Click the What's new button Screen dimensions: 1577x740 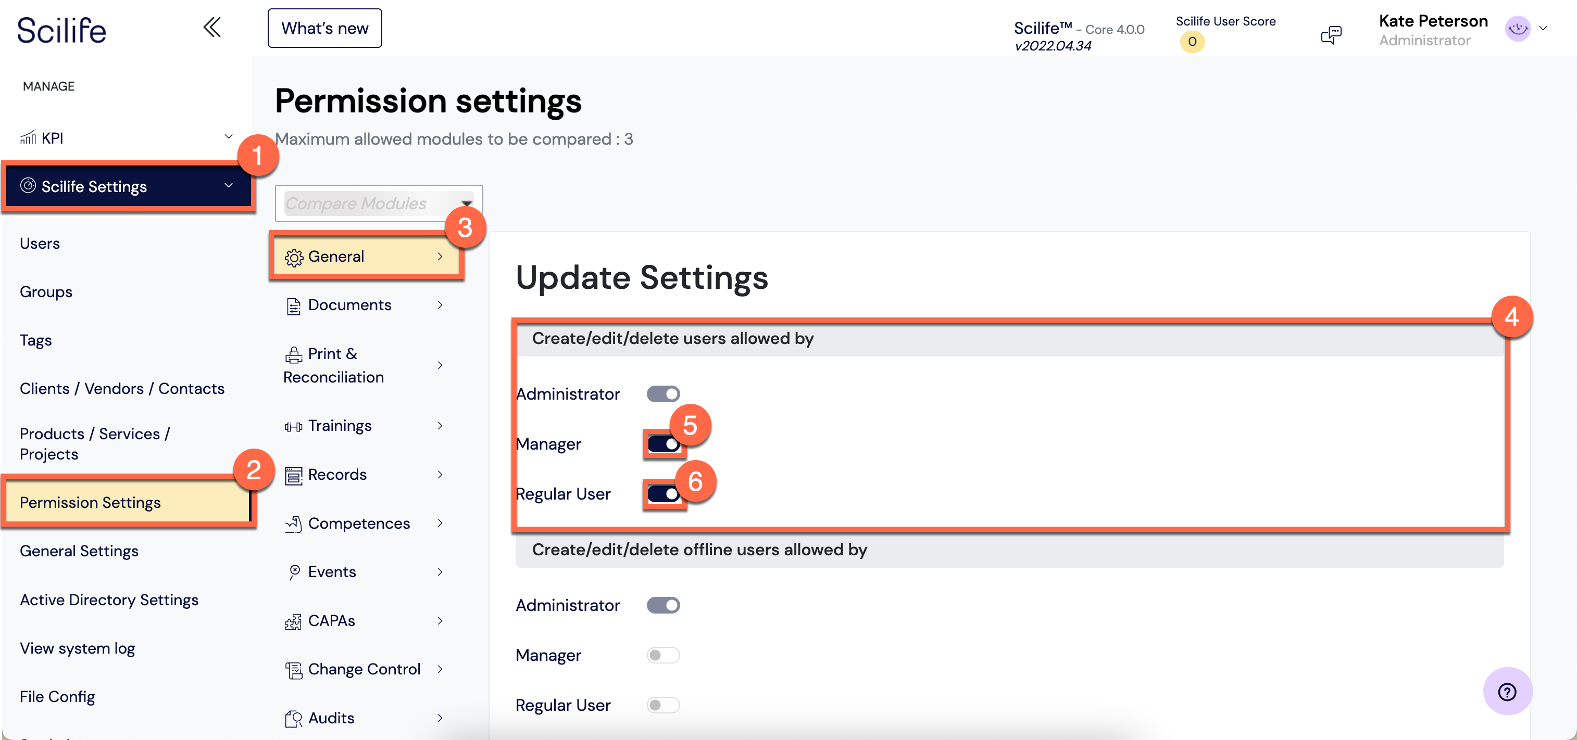tap(324, 28)
